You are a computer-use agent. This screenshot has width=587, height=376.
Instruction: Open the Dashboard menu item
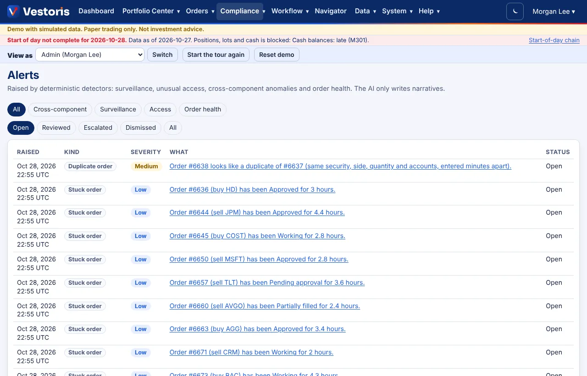[x=96, y=11]
